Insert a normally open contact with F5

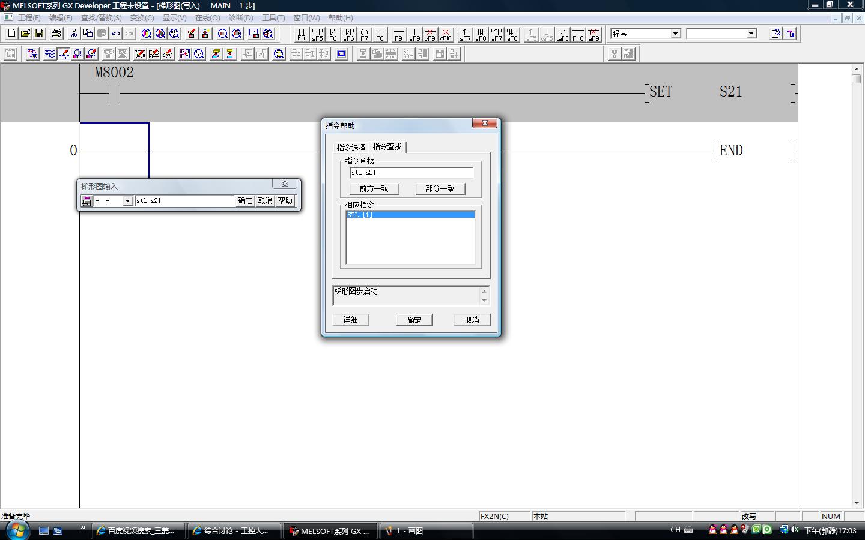(x=301, y=34)
